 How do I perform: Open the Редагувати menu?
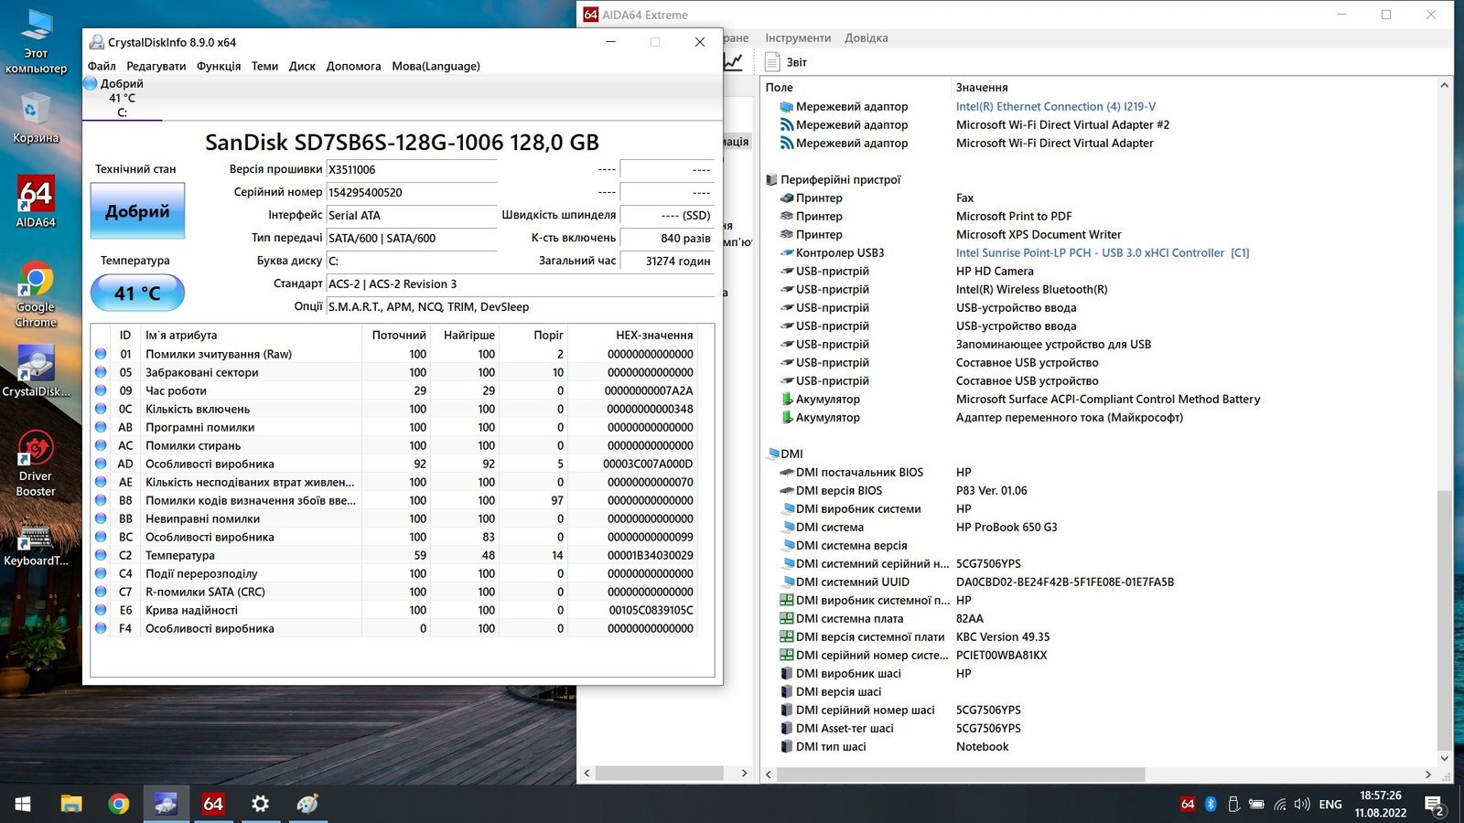[x=156, y=66]
